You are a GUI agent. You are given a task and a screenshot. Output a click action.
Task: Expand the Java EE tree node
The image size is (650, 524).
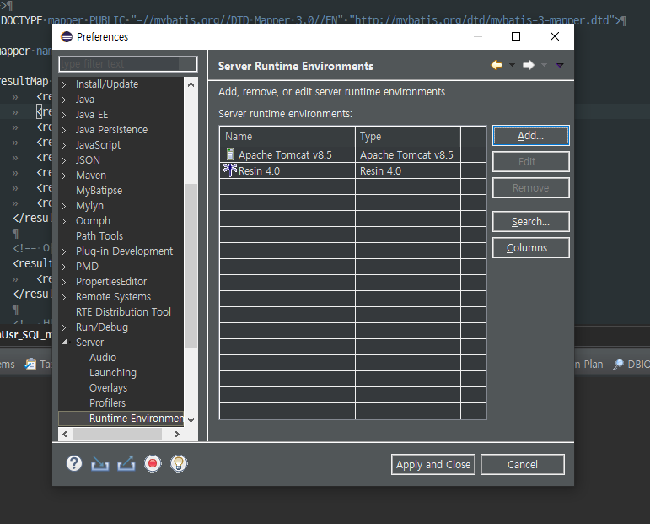(x=63, y=115)
